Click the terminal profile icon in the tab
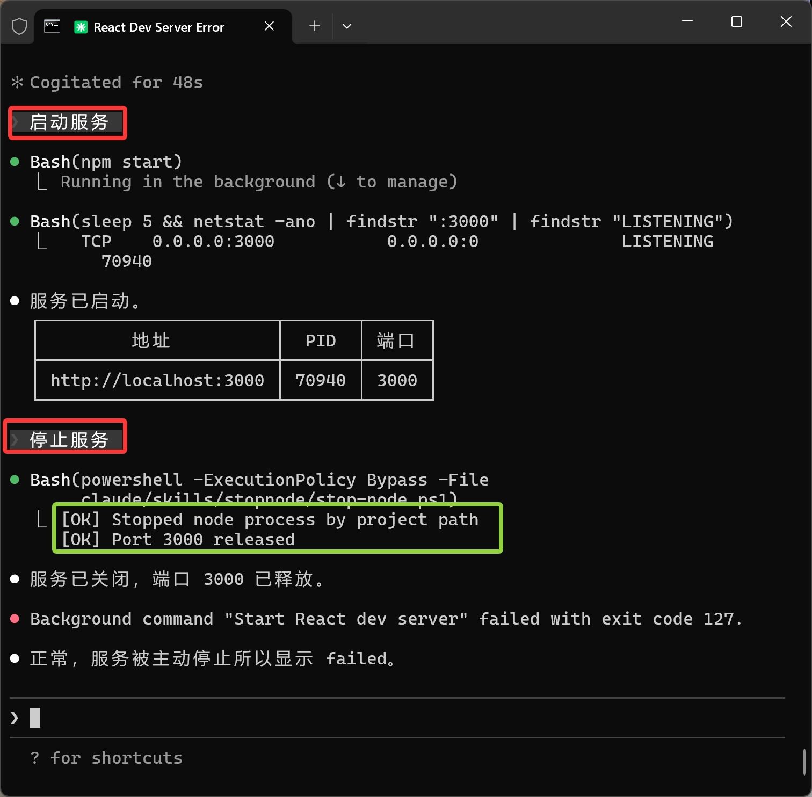812x797 pixels. pyautogui.click(x=52, y=26)
